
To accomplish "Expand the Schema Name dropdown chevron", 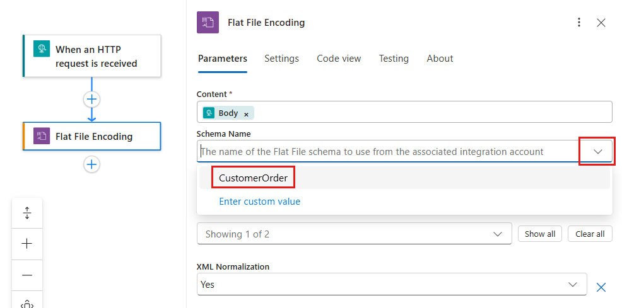I will point(597,152).
